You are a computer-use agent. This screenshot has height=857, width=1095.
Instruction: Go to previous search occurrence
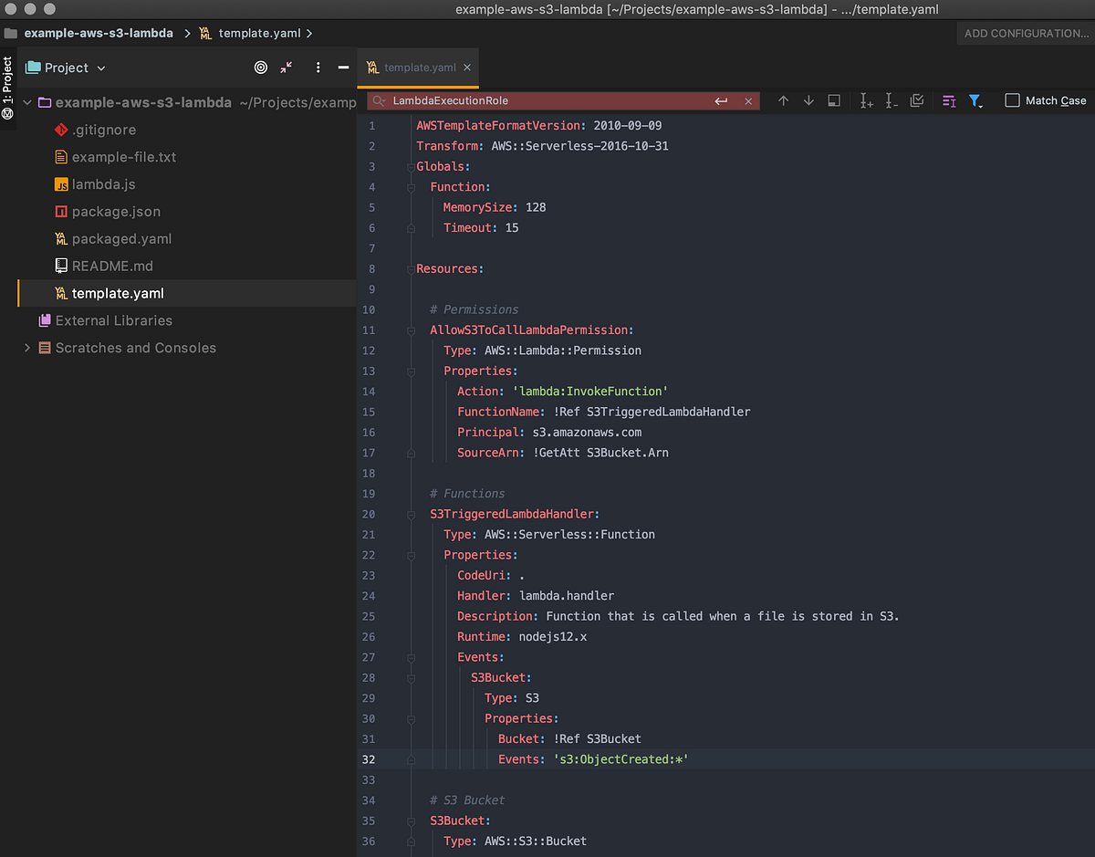click(783, 101)
